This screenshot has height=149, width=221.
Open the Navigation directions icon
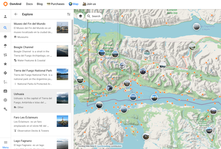(5, 73)
